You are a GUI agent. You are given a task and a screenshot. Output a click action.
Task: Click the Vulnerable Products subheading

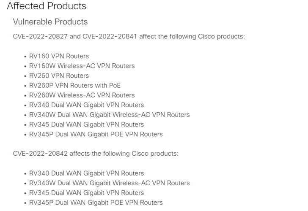50,22
